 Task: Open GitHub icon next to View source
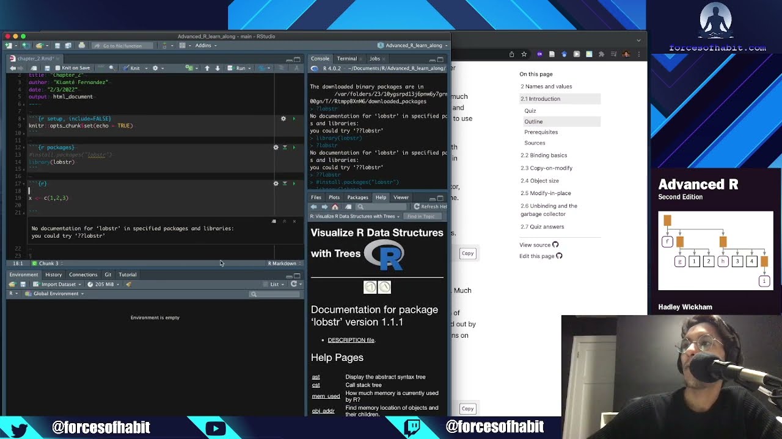point(555,245)
